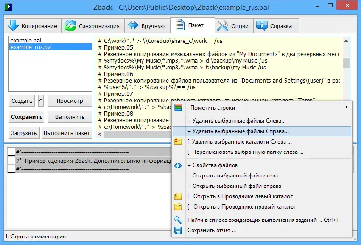Click floppy disk icon beside Сохранить отчет
Screen dimensions: 361x245
pyautogui.click(x=178, y=230)
